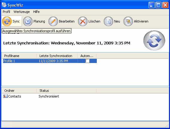Sort by Profilname column header
The height and width of the screenshot is (129, 170).
point(19,56)
